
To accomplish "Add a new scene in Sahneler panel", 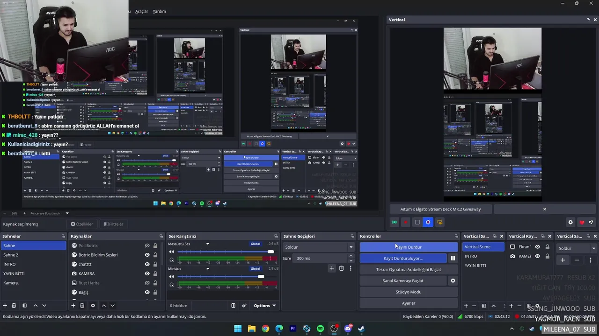I will point(5,306).
